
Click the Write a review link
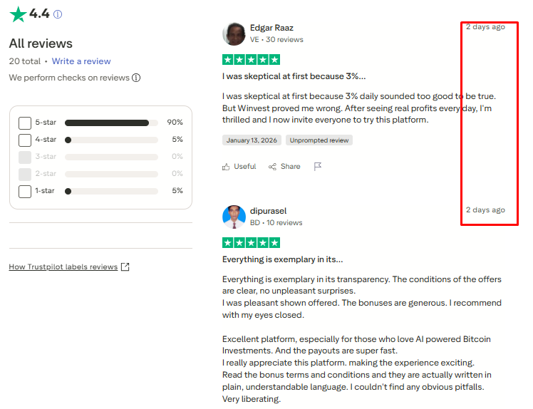pyautogui.click(x=81, y=61)
